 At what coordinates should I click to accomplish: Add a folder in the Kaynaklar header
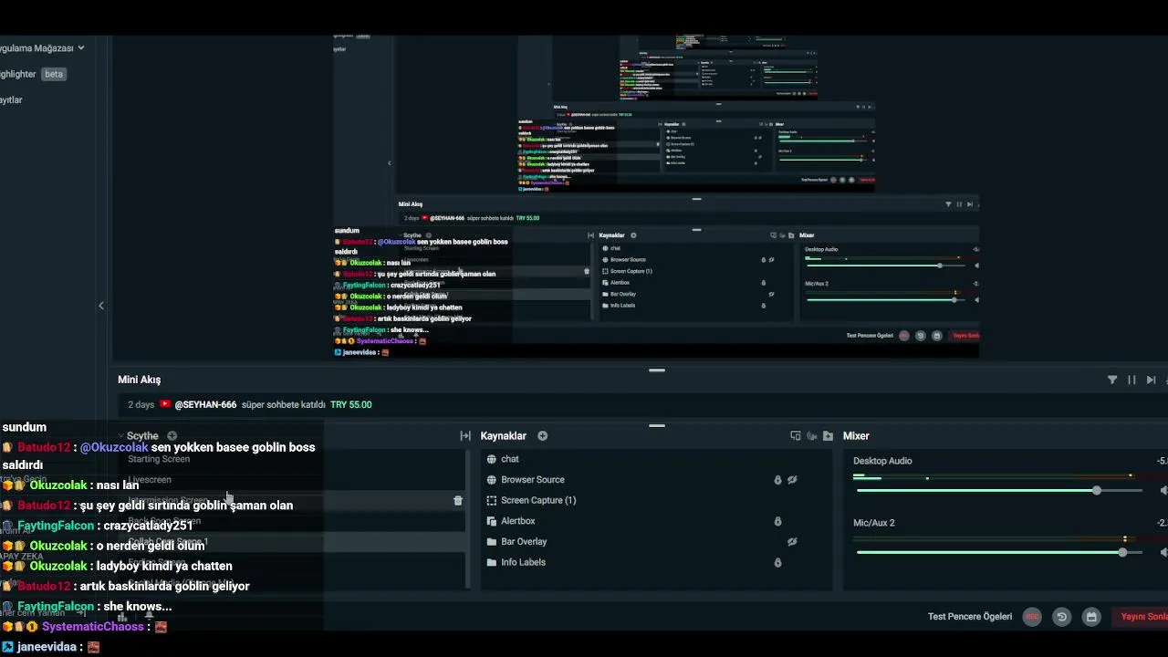click(x=828, y=436)
